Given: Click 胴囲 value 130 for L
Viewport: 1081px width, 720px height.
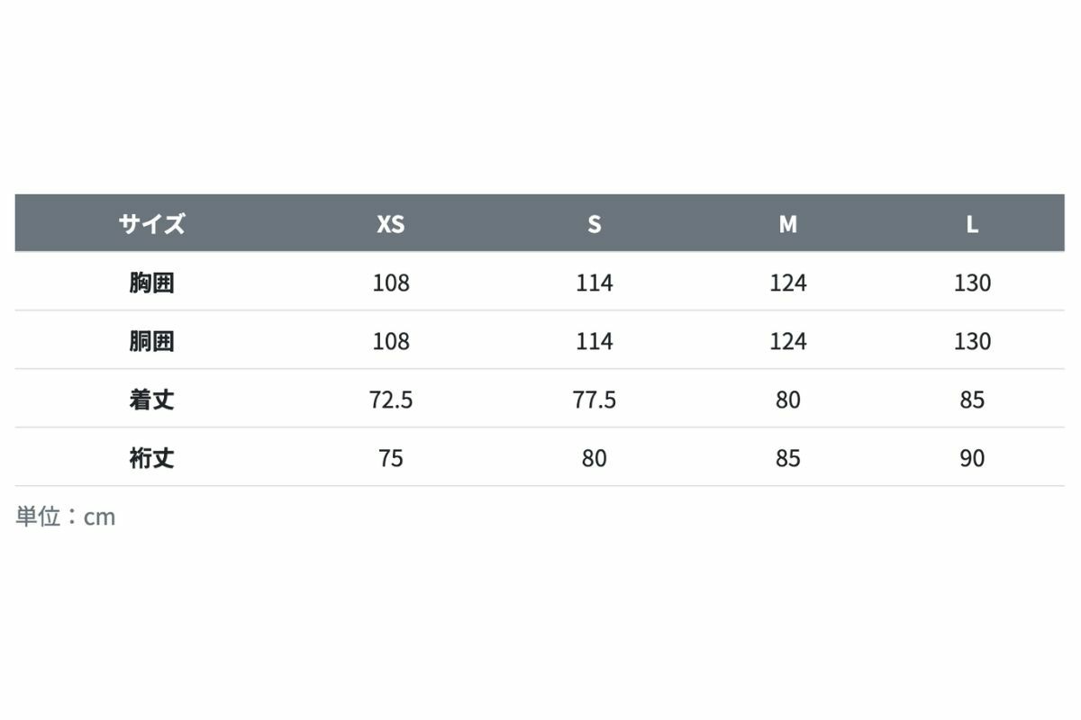Looking at the screenshot, I should coord(972,341).
